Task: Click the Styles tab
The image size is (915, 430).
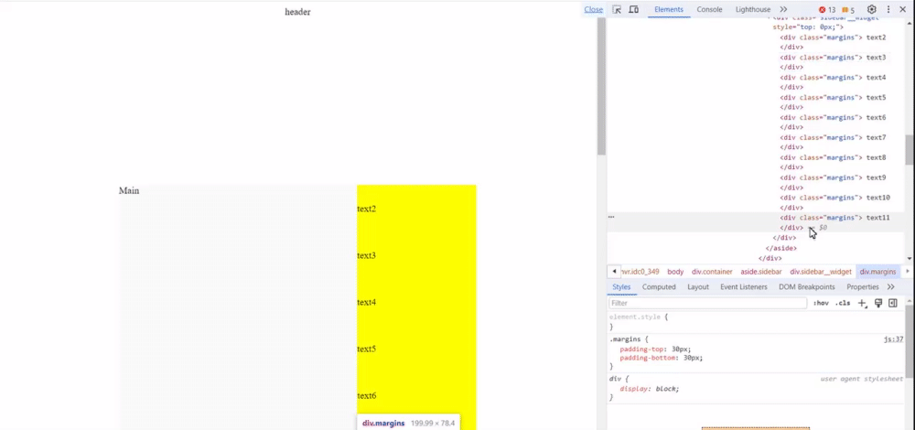Action: click(621, 287)
